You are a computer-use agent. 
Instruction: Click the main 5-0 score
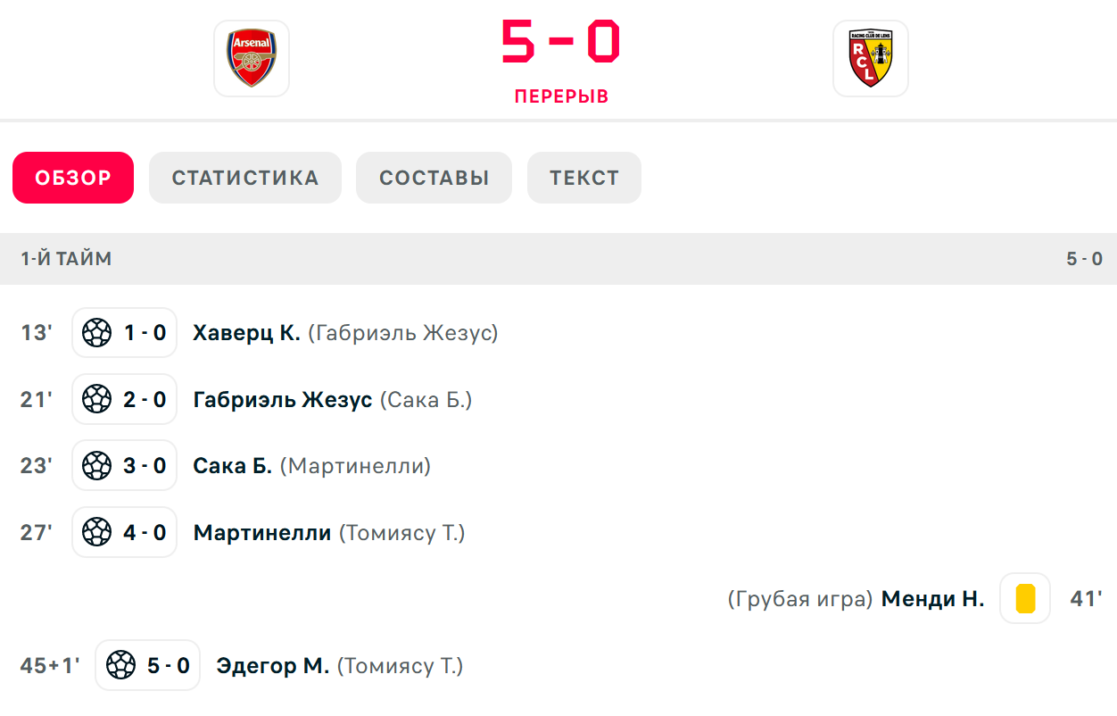(x=560, y=42)
